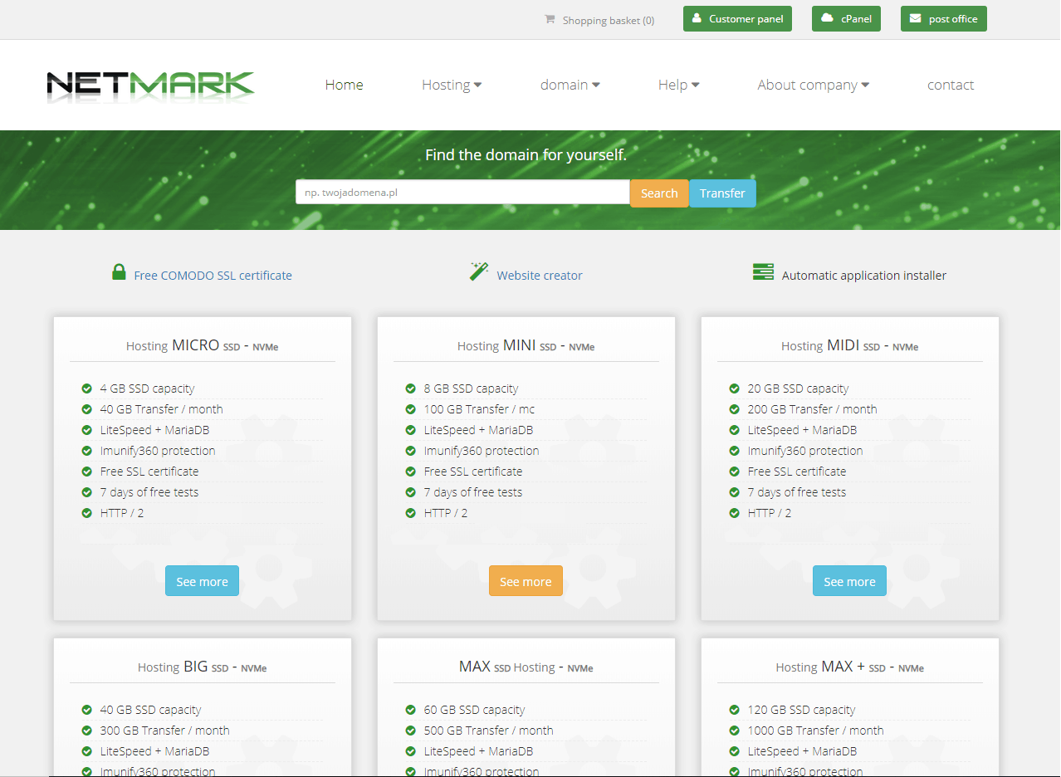
Task: Expand the About company dropdown menu
Action: coord(814,85)
